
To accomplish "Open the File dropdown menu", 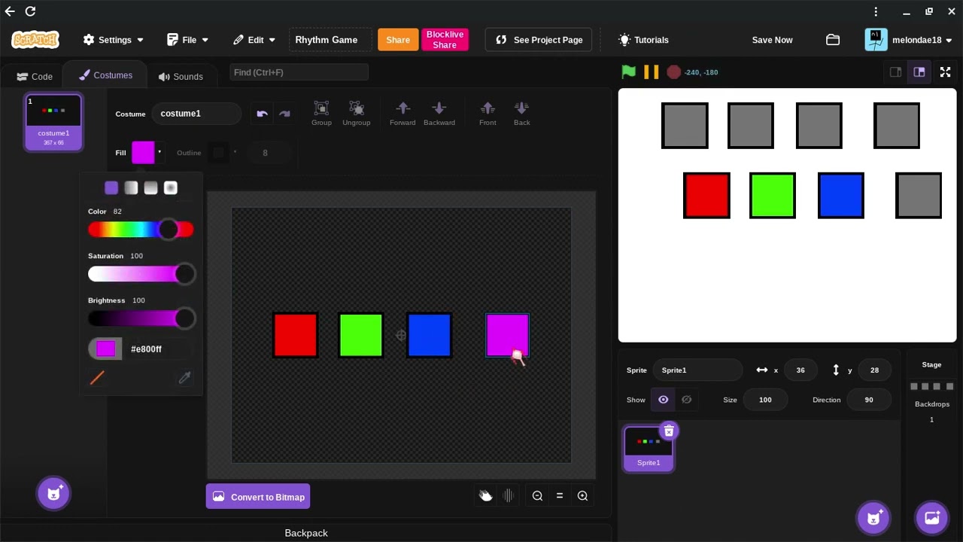I will click(x=188, y=40).
